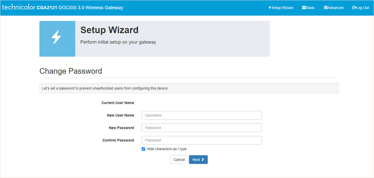
Task: Click the lightning bolt icon in the top navigation
Action: [x=270, y=8]
